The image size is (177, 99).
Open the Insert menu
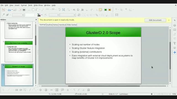[17, 5]
